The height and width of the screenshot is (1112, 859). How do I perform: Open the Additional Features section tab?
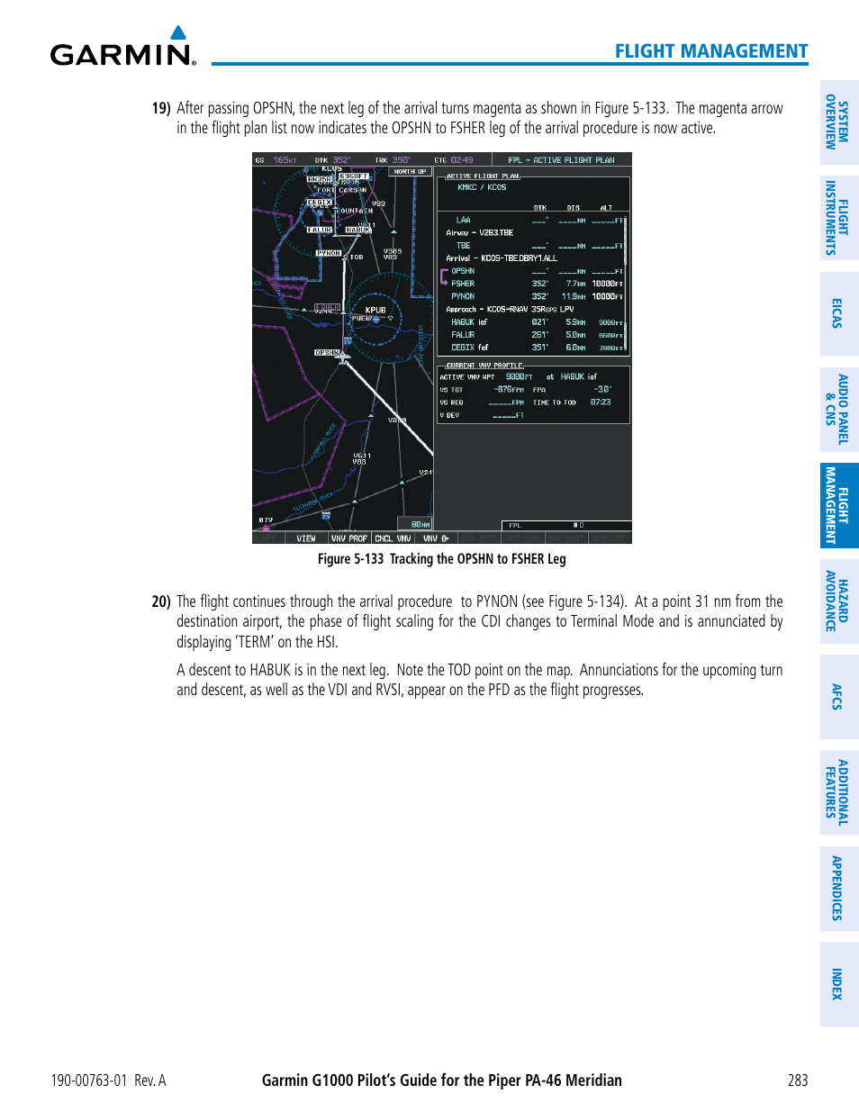click(838, 792)
